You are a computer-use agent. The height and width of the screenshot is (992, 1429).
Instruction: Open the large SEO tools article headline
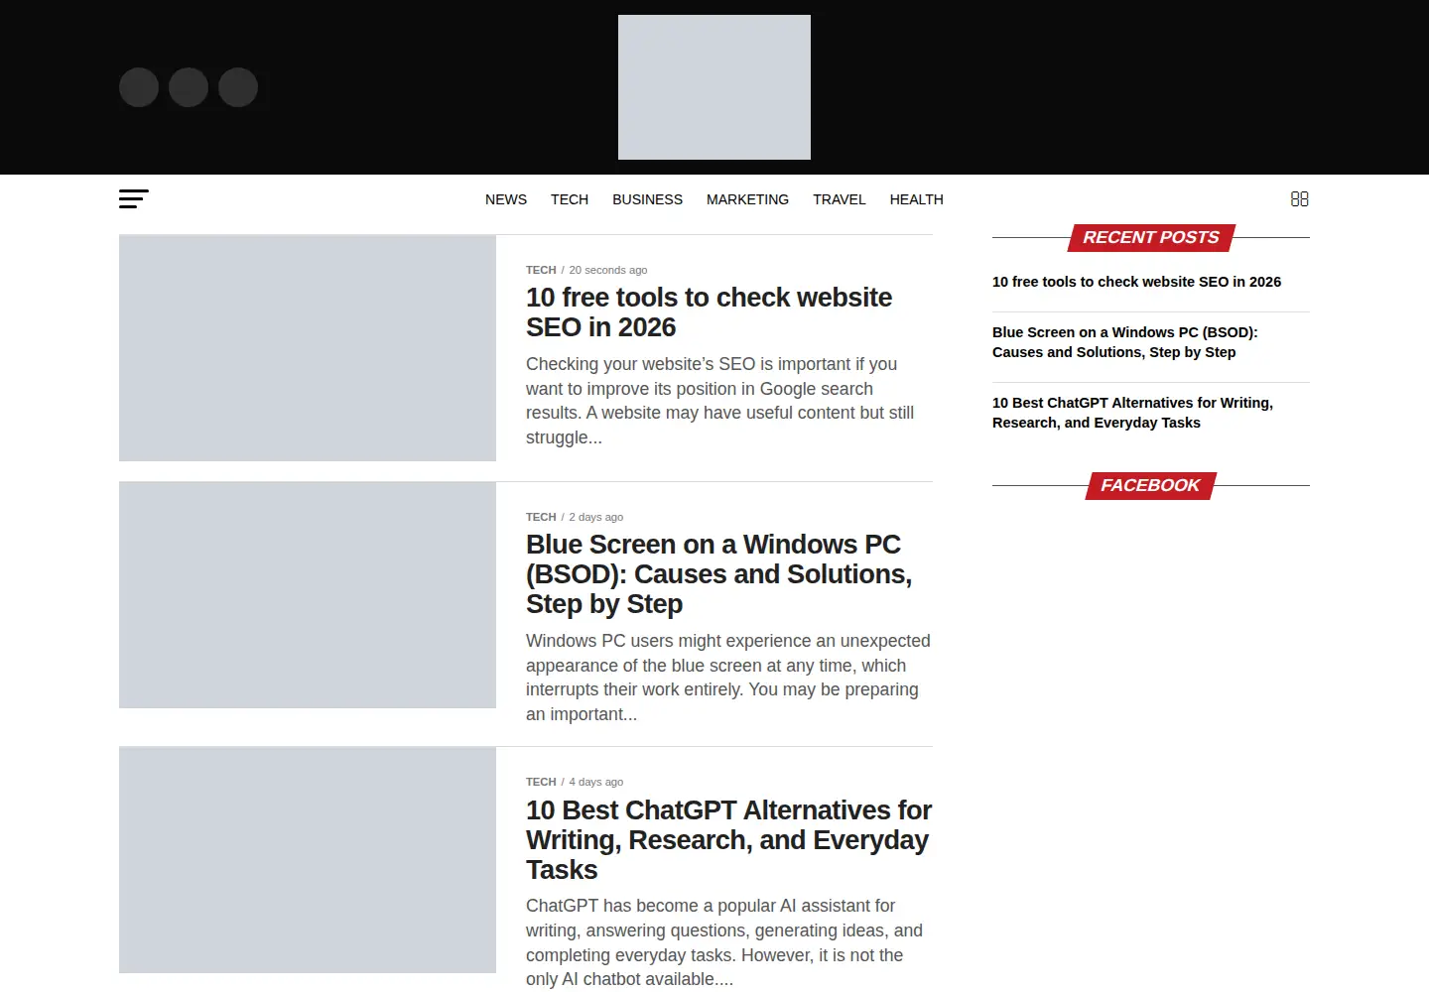point(709,312)
